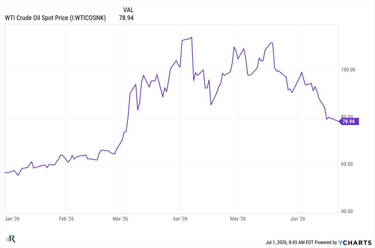Click the 40.00 y-axis label

point(347,211)
